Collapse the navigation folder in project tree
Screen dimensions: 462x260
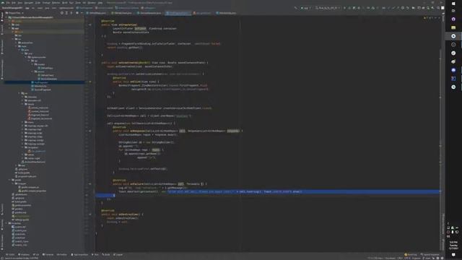click(22, 147)
